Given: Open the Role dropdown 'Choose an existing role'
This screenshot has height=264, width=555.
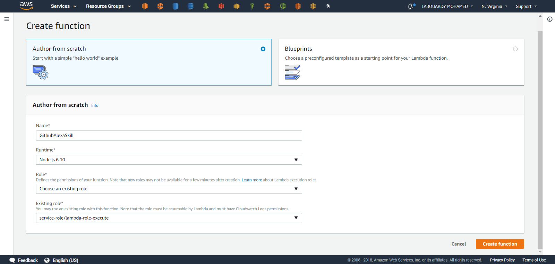Looking at the screenshot, I should [x=169, y=189].
